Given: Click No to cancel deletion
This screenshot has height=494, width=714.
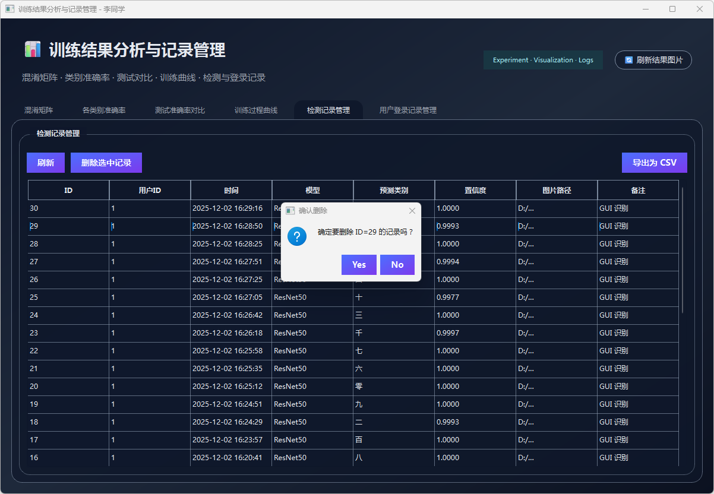Looking at the screenshot, I should click(397, 265).
